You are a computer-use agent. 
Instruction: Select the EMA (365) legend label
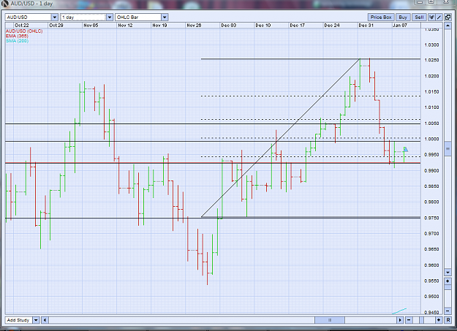pyautogui.click(x=18, y=36)
